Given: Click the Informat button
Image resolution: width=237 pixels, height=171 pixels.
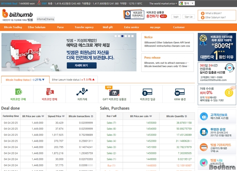Looking at the screenshot, I should [x=41, y=19].
